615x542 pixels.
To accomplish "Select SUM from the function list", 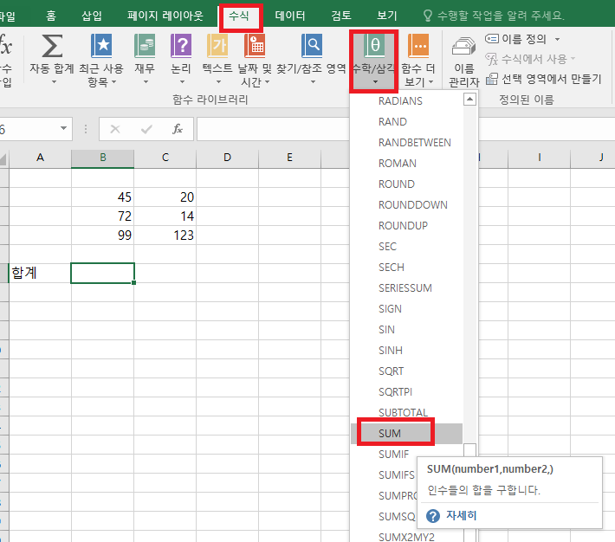I will coord(391,432).
